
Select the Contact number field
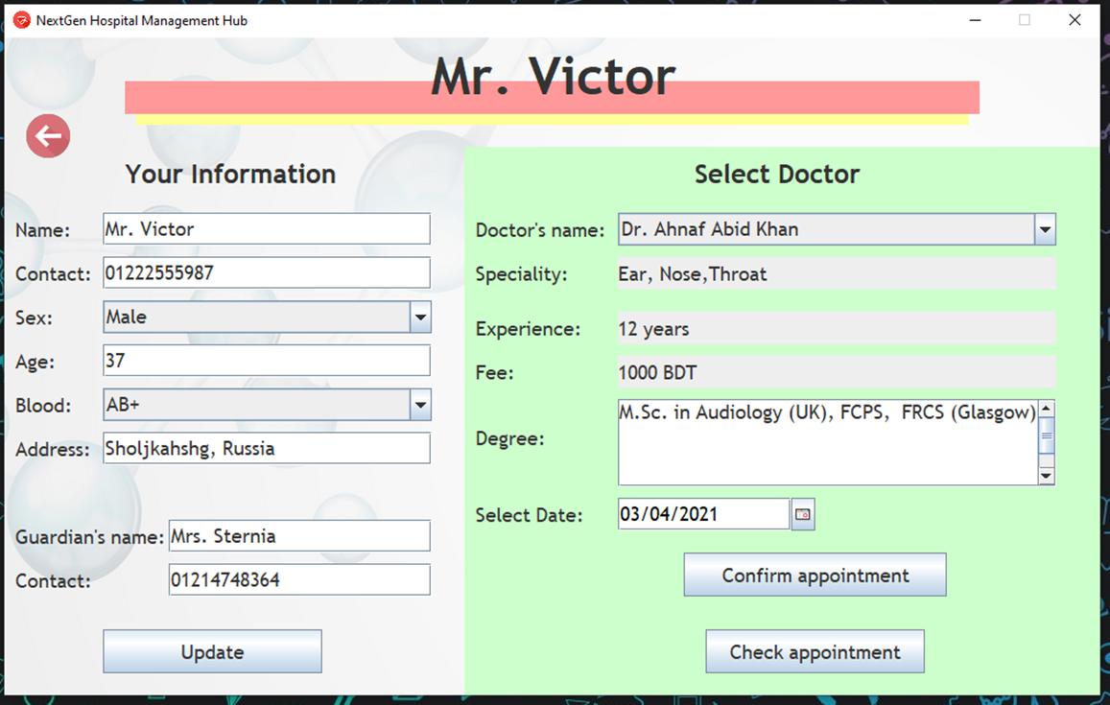coord(266,272)
